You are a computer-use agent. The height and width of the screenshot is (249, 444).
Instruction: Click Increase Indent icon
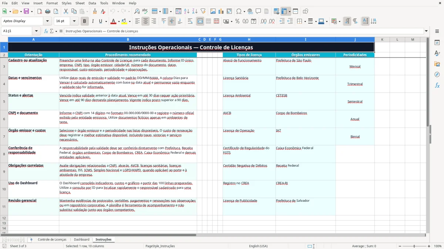point(282,21)
